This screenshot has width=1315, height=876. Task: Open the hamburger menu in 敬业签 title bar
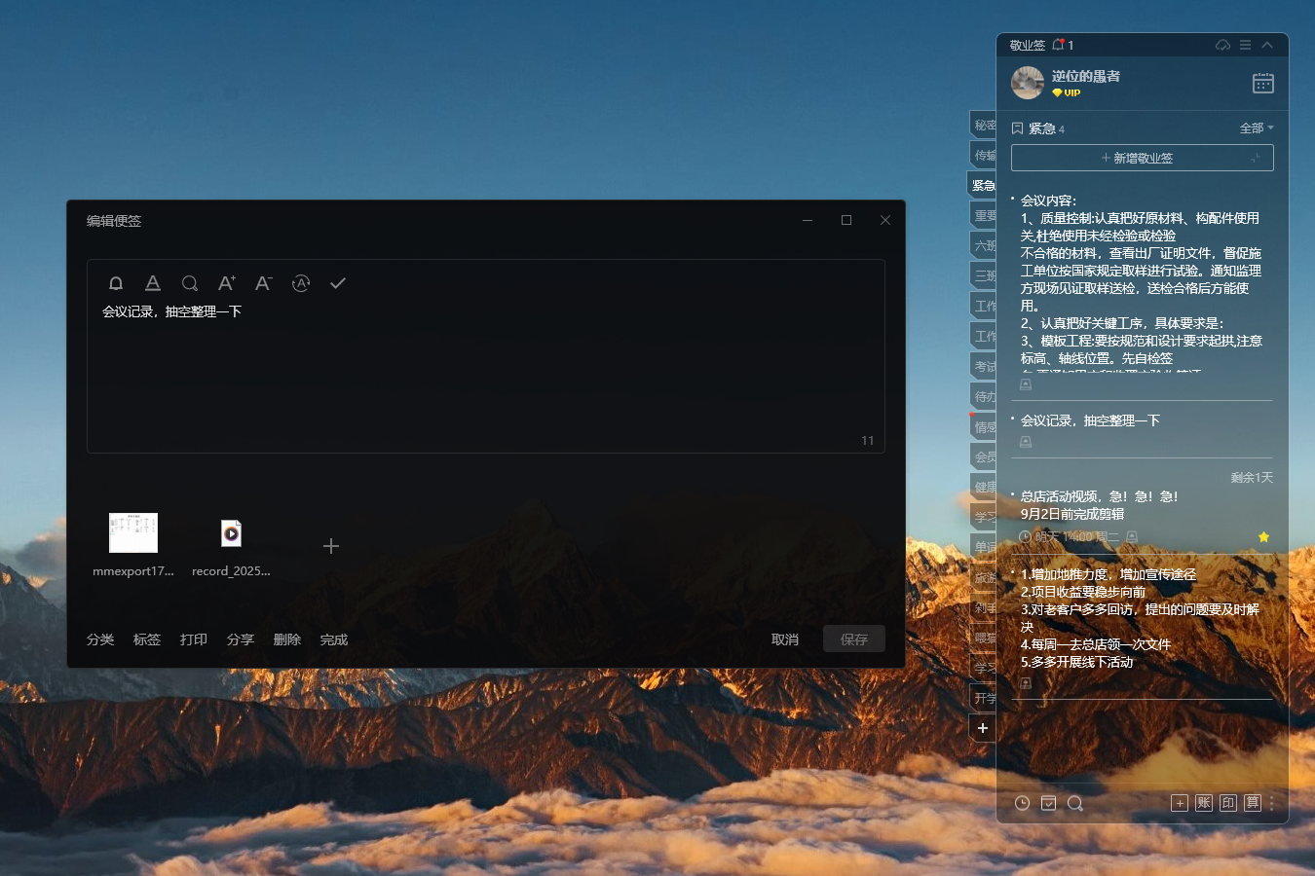click(x=1245, y=45)
